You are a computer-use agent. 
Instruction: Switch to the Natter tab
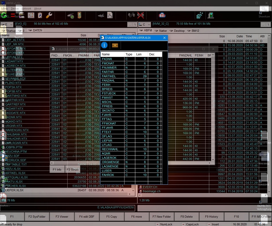click(161, 31)
